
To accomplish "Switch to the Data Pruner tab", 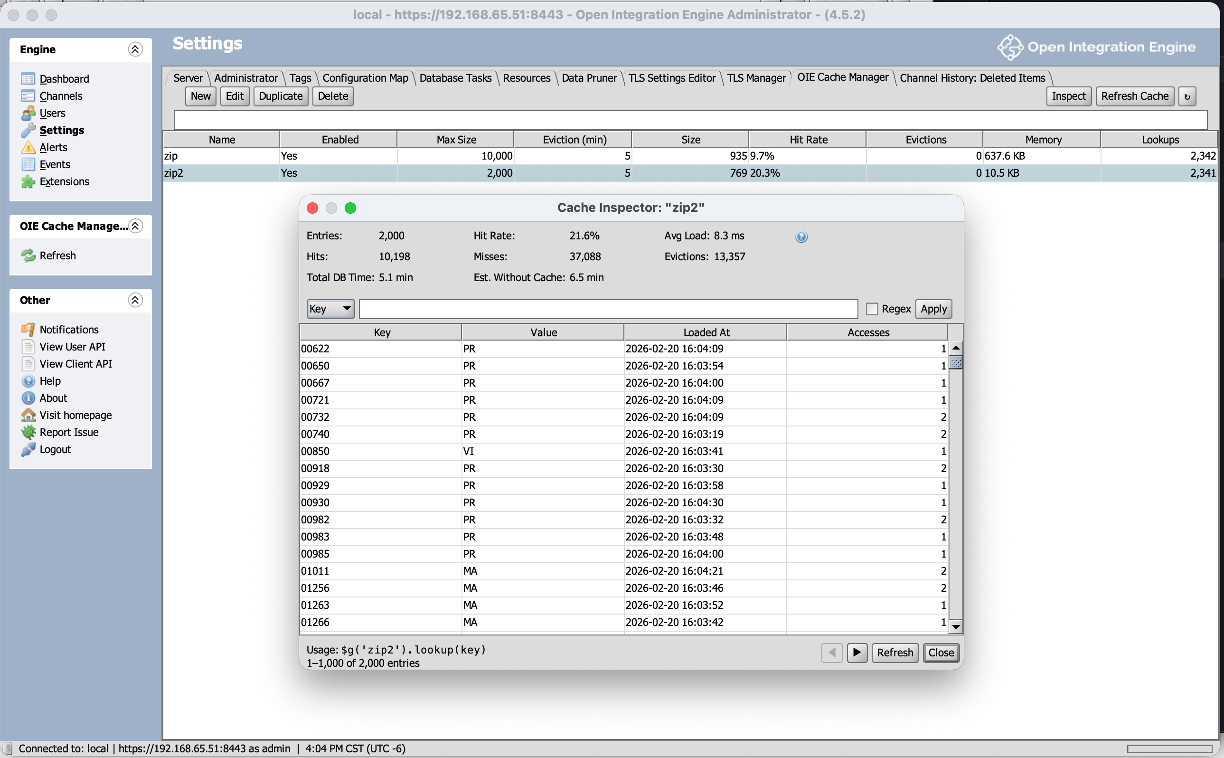I will [589, 78].
